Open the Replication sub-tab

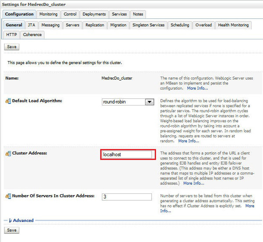(95, 25)
